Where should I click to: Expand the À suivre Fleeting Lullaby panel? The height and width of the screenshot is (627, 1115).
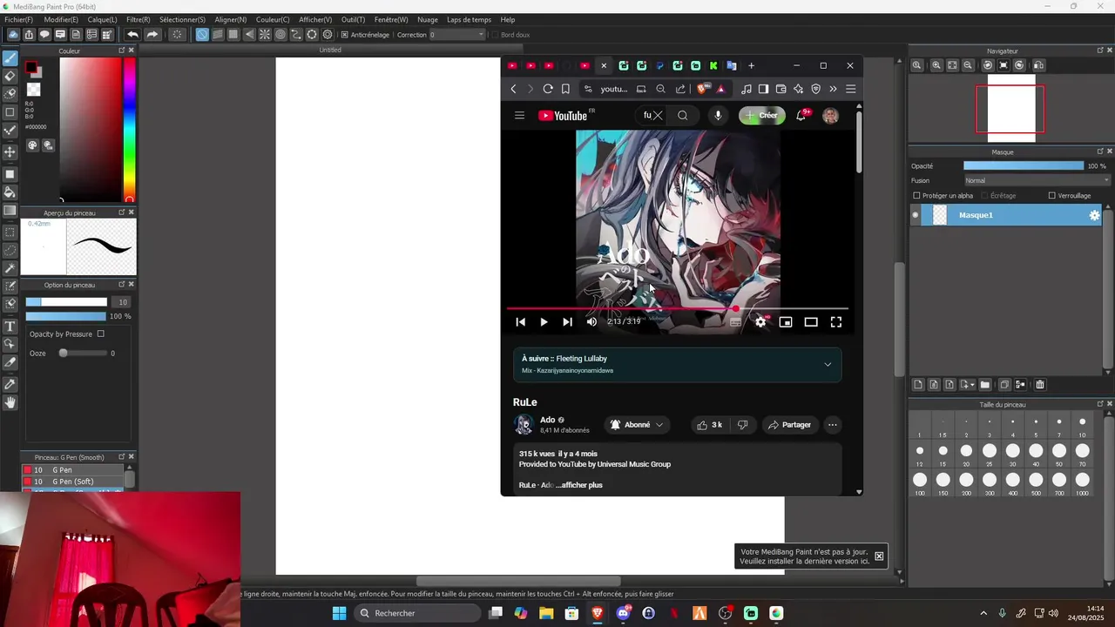point(828,364)
